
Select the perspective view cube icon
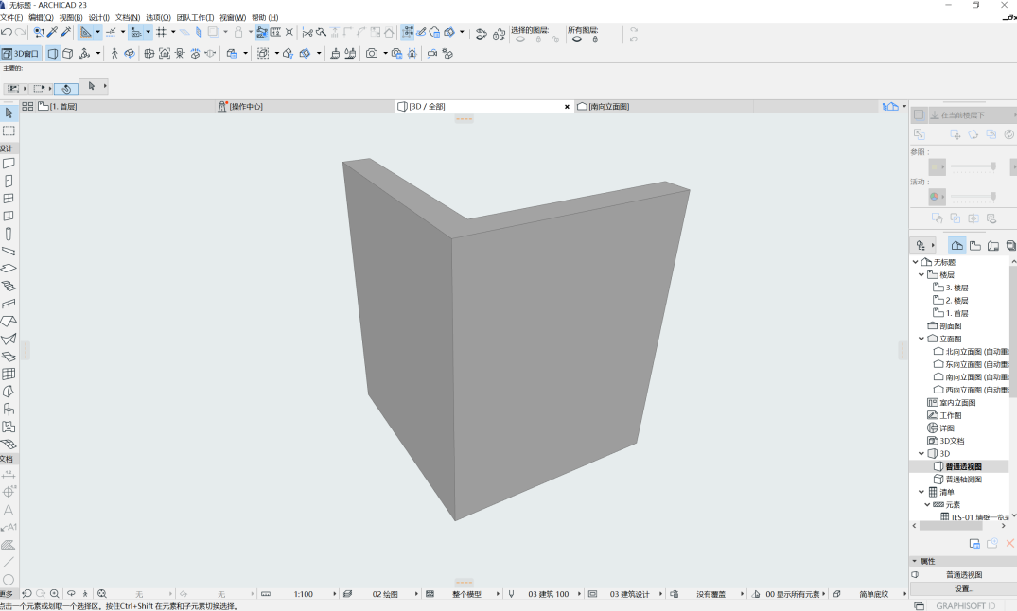pos(53,53)
